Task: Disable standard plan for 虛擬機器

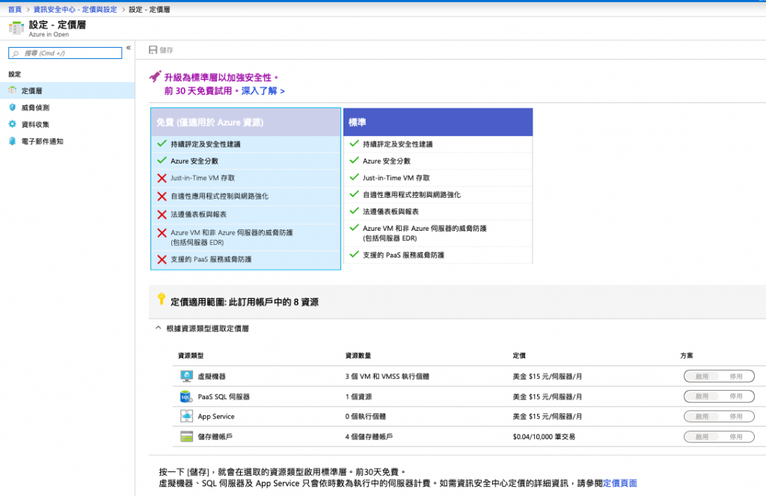Action: [x=736, y=376]
